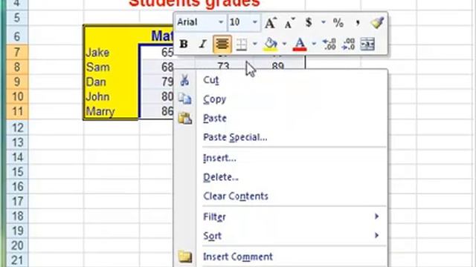Expand the Filter submenu
476x267 pixels.
(x=280, y=217)
